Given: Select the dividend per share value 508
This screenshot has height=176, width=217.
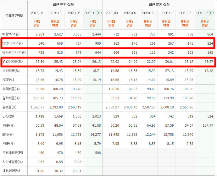Looking at the screenshot, I should 98,153.
